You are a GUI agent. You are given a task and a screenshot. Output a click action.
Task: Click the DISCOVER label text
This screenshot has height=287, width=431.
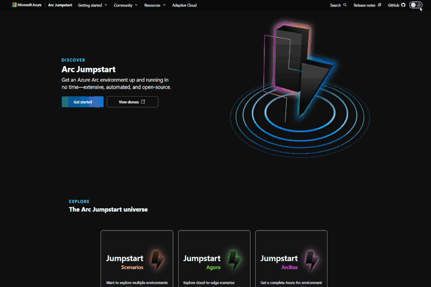tap(74, 60)
